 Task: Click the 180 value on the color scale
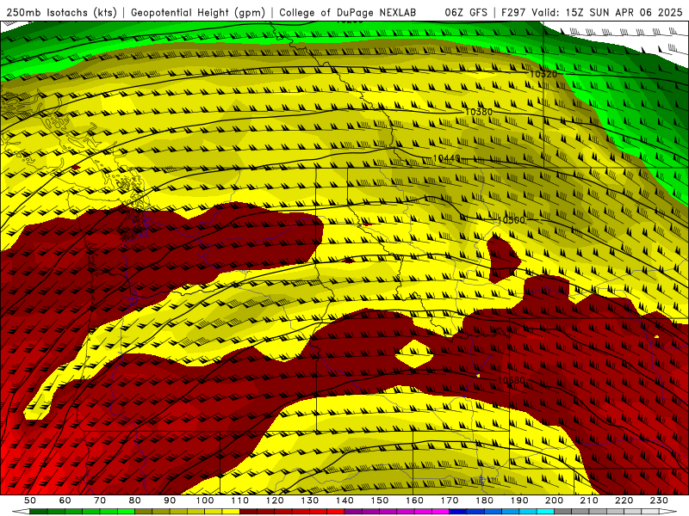(484, 501)
